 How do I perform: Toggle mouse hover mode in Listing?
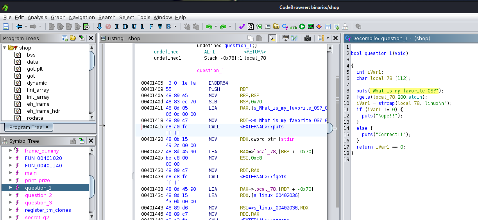coord(272,38)
